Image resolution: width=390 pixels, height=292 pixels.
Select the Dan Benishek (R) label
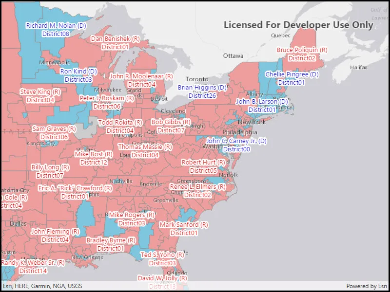115,43
